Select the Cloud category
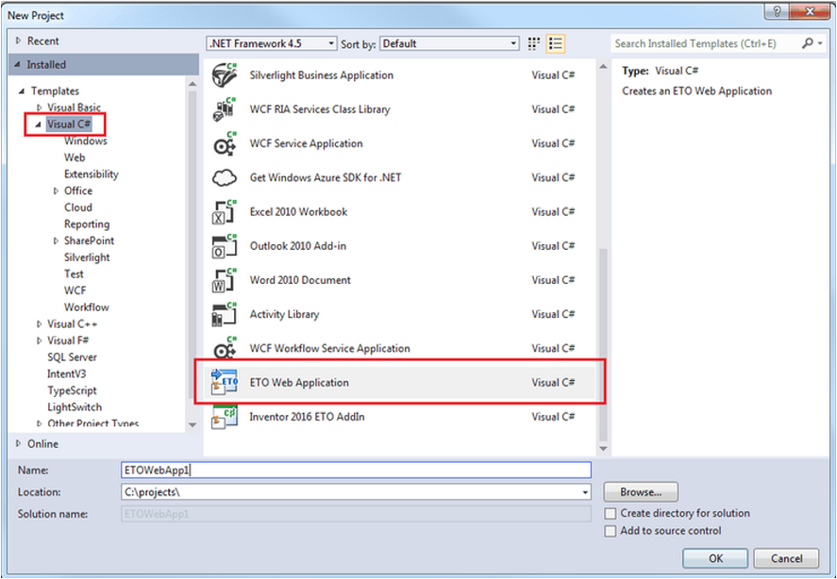 click(78, 207)
